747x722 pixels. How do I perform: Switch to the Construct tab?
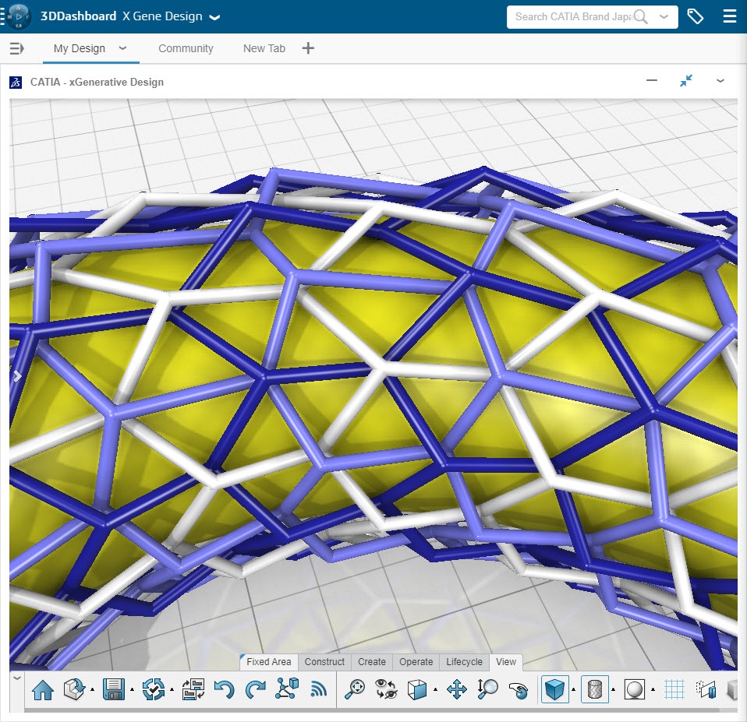(x=324, y=661)
